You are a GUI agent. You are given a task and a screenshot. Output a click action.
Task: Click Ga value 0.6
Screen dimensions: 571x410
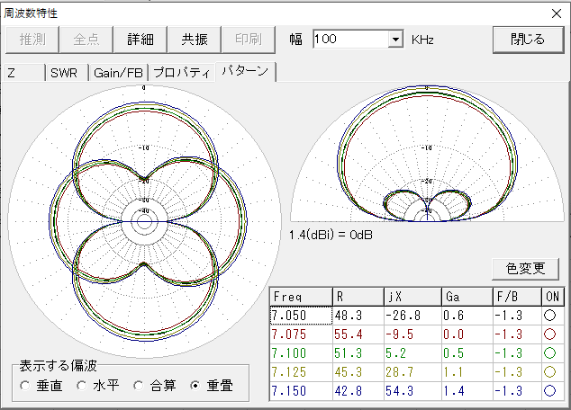pos(467,315)
